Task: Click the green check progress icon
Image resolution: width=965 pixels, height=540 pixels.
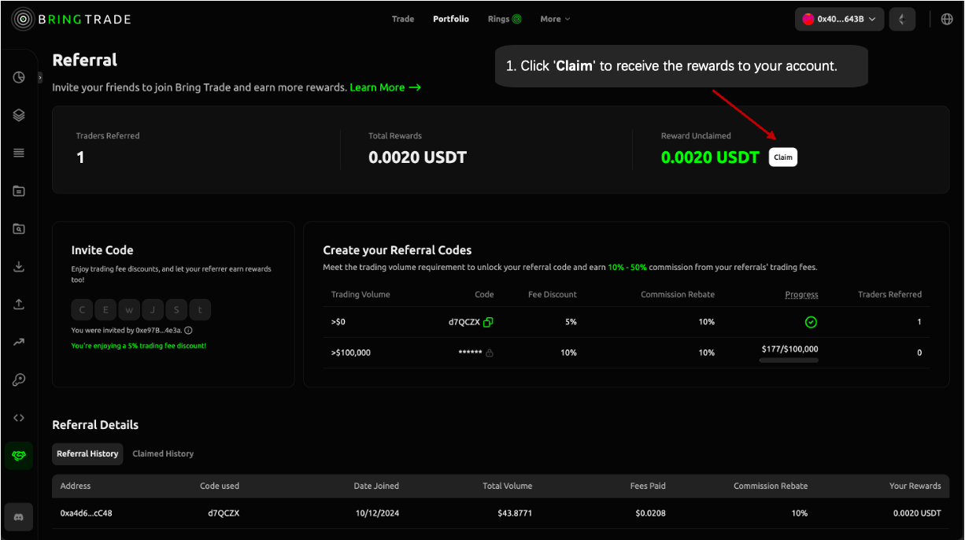Action: click(x=811, y=322)
